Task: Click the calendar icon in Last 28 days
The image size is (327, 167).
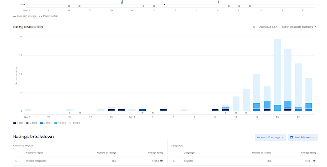Action: point(292,137)
